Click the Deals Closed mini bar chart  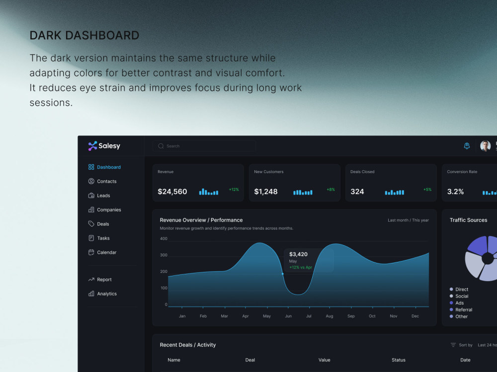pos(394,192)
